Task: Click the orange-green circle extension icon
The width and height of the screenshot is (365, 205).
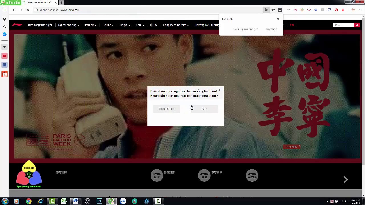Action: pos(302,10)
